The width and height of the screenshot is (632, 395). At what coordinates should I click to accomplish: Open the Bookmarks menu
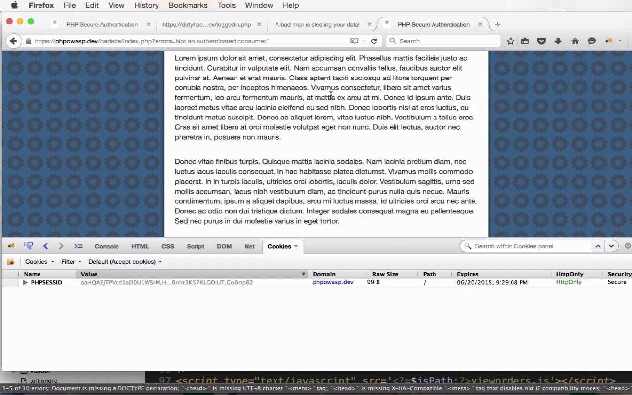point(188,5)
